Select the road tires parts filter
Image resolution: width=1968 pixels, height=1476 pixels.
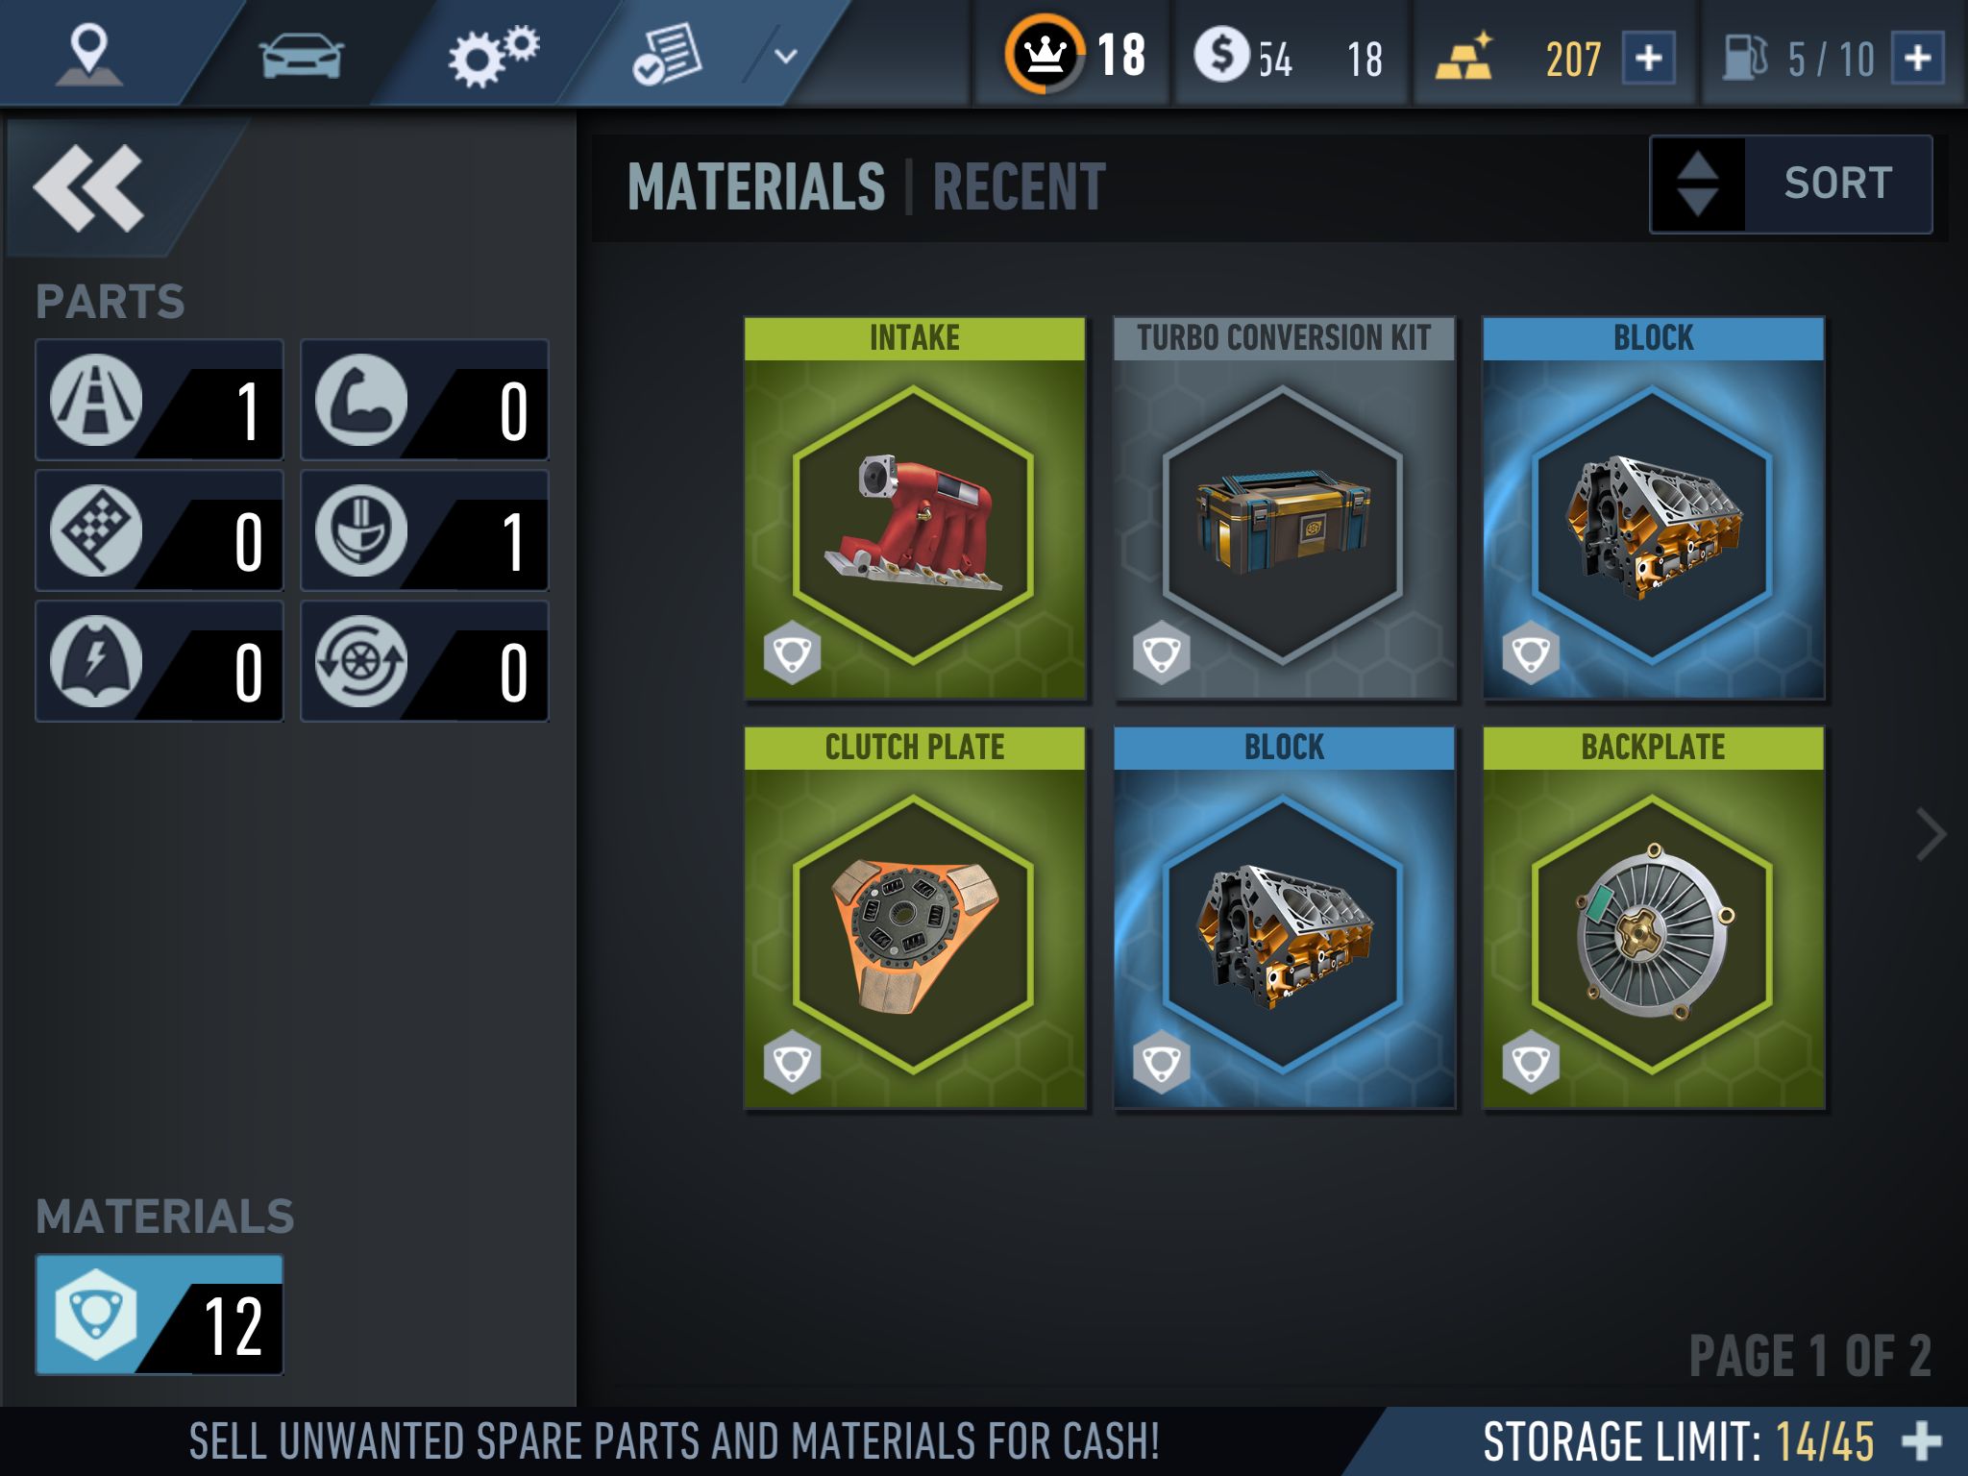(160, 400)
